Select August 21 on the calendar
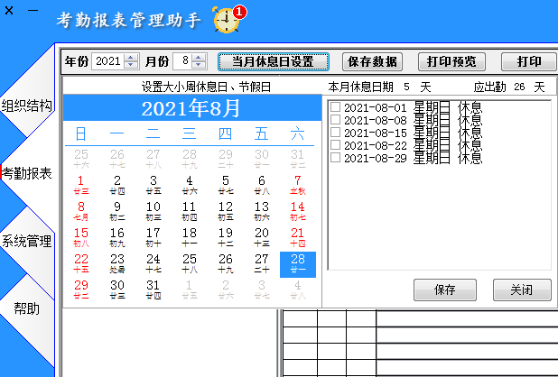 [297, 238]
